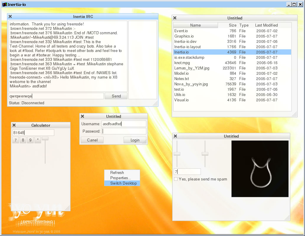The width and height of the screenshot is (305, 236).
Task: Close the Untitled window with knot image
Action: click(x=176, y=136)
